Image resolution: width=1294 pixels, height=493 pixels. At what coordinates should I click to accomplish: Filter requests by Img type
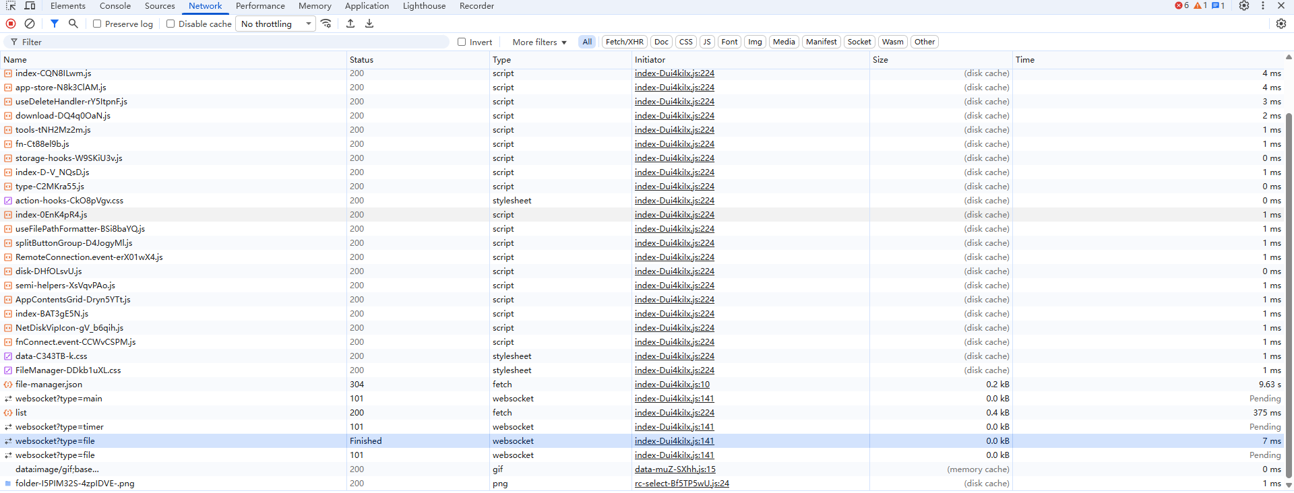point(755,42)
